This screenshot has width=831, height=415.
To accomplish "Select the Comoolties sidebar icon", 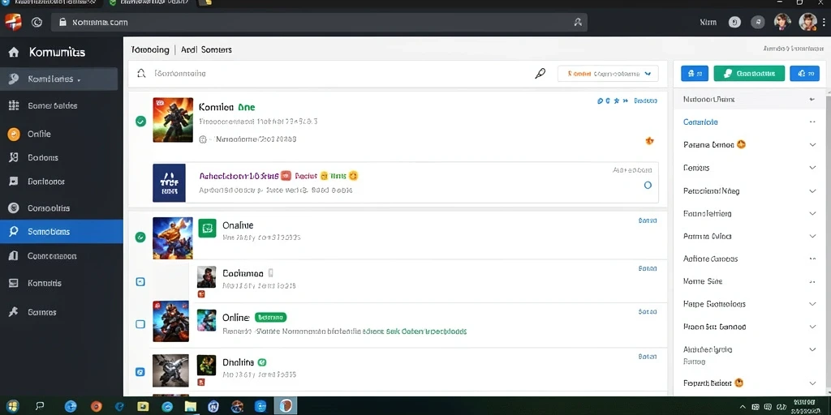I will pos(14,208).
